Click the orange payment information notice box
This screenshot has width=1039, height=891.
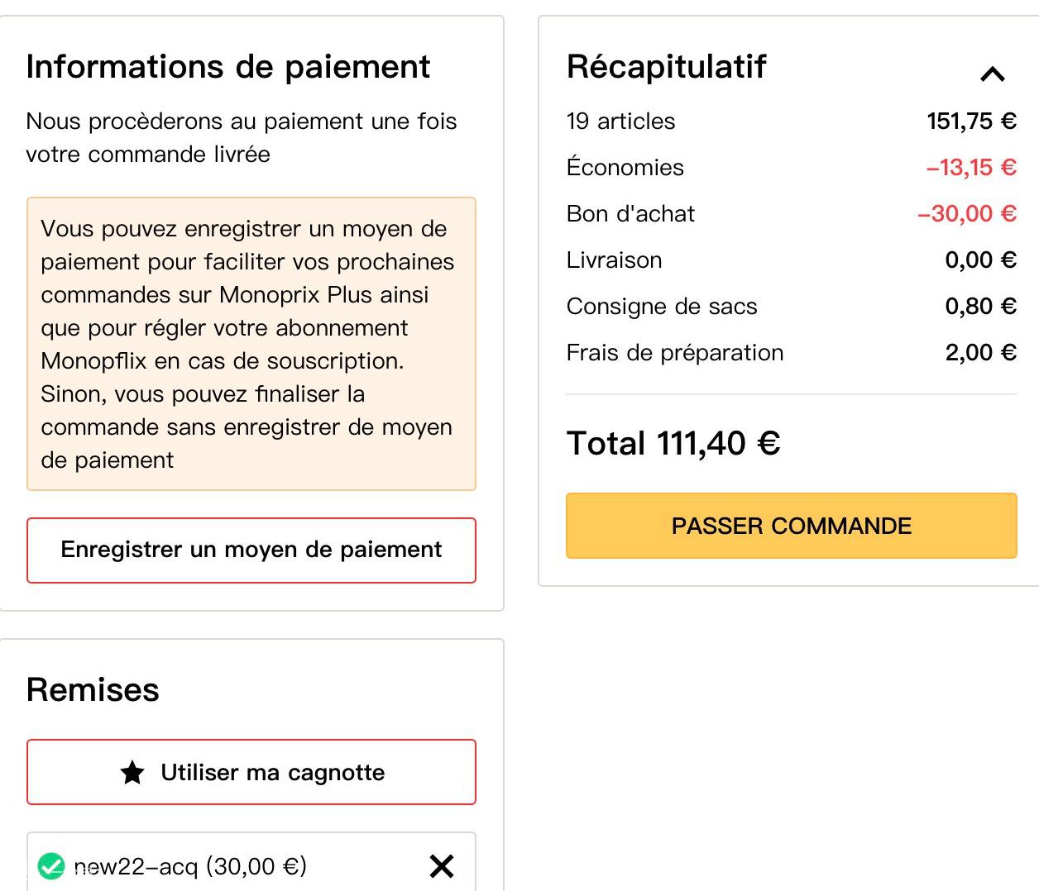point(251,344)
